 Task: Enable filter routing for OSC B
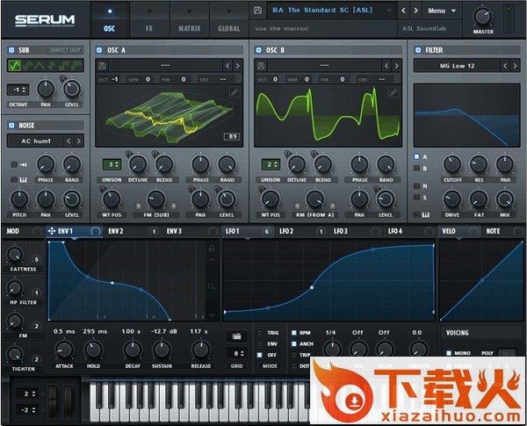pos(416,168)
